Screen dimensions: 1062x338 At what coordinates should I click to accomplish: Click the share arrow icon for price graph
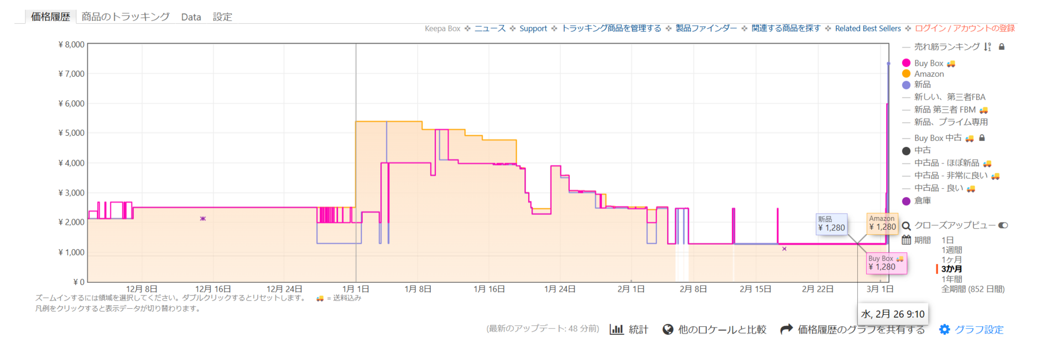pyautogui.click(x=786, y=329)
